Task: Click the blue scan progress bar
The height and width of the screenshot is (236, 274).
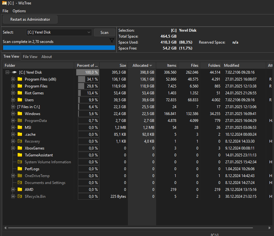Action: 59,48
